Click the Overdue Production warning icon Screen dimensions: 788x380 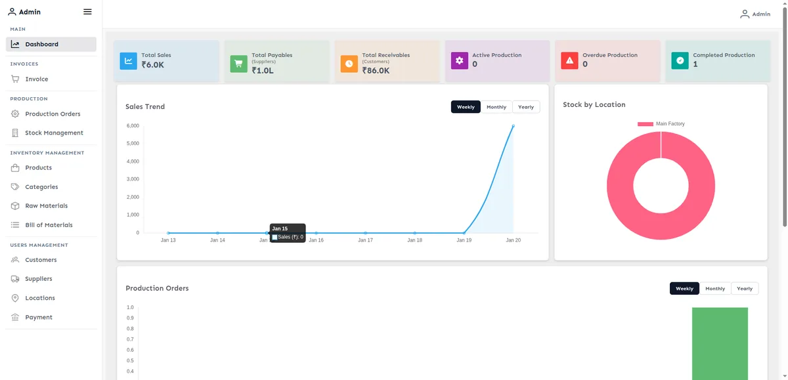click(x=570, y=60)
